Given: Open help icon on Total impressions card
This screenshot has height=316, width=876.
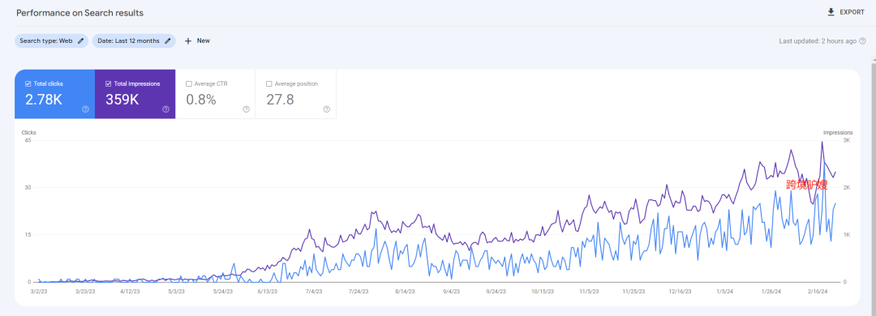Looking at the screenshot, I should (166, 109).
